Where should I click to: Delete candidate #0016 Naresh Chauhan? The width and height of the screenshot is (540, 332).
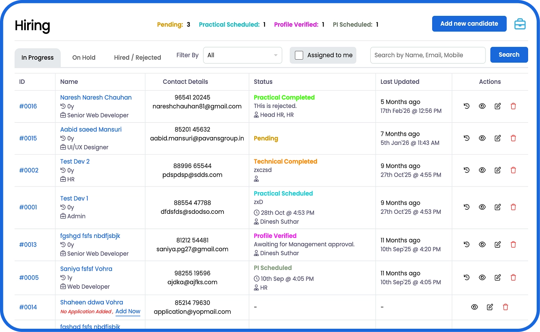point(513,106)
